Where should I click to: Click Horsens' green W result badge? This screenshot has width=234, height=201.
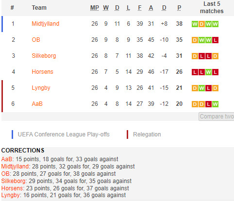coord(208,72)
